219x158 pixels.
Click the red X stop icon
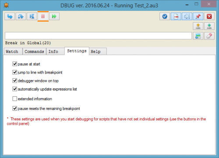tap(209, 16)
